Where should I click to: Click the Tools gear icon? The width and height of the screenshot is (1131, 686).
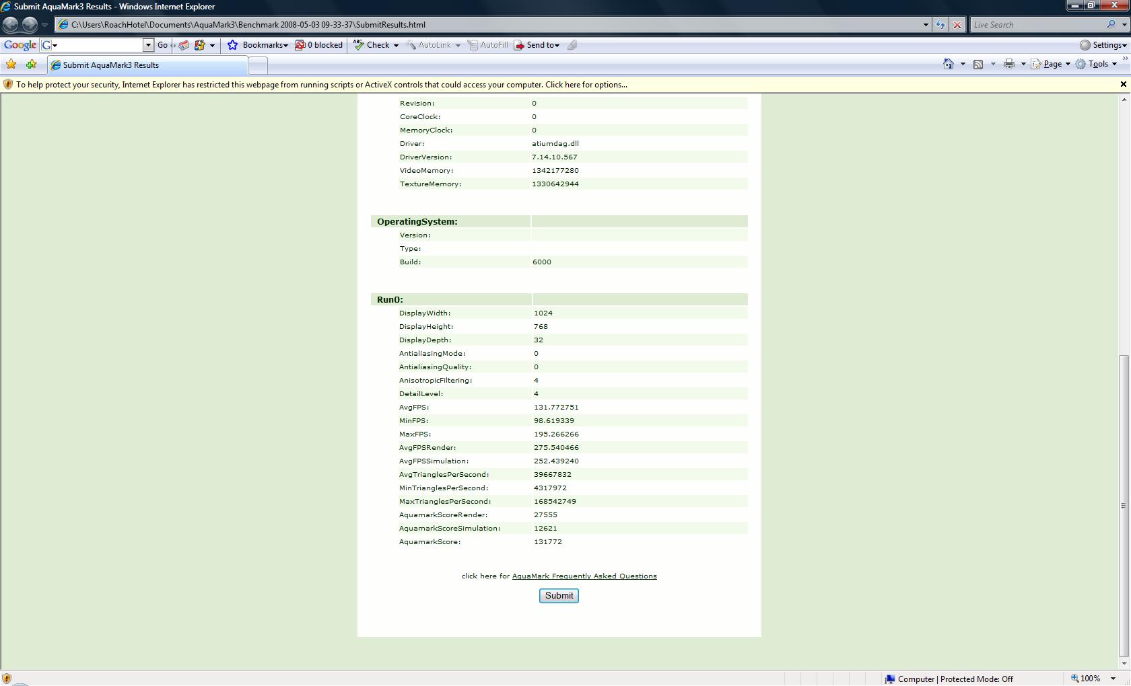point(1081,64)
